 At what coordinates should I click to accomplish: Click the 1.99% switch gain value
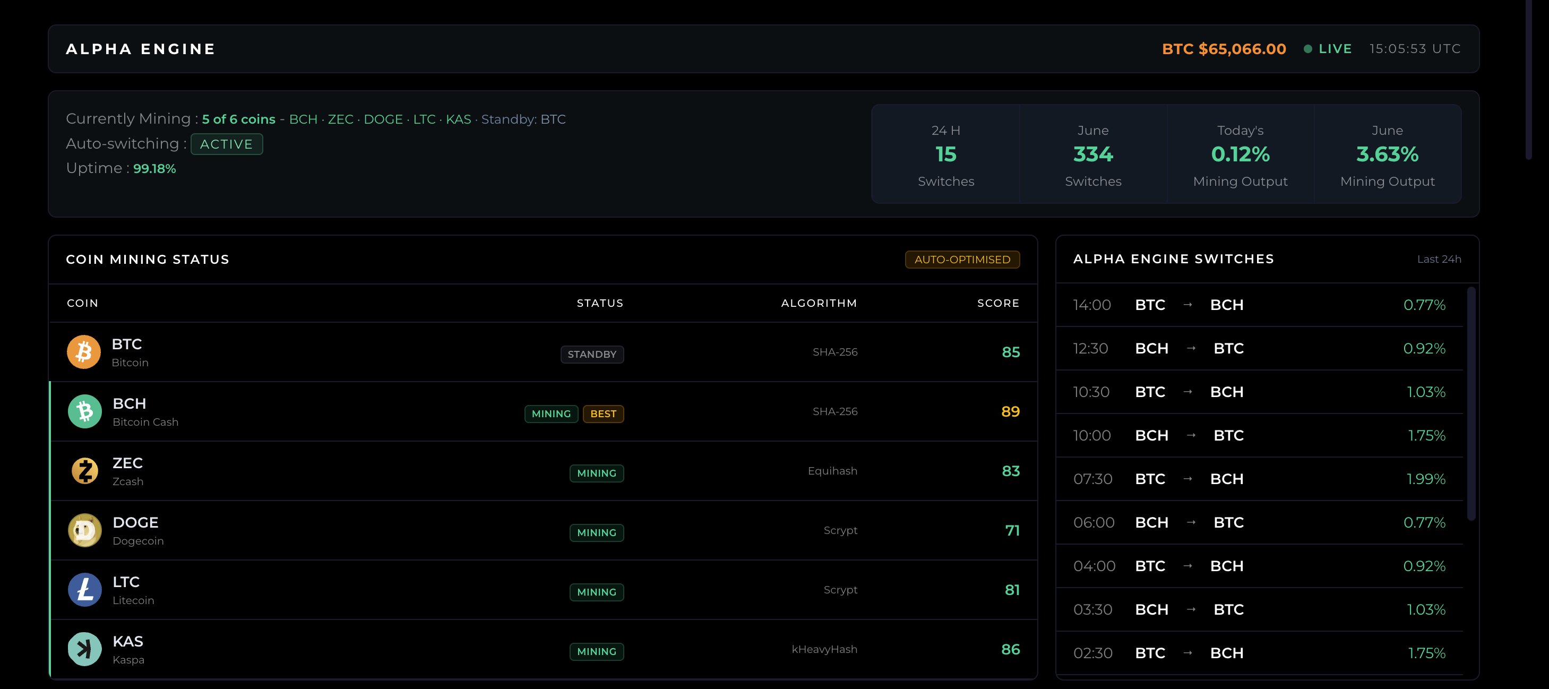1426,479
